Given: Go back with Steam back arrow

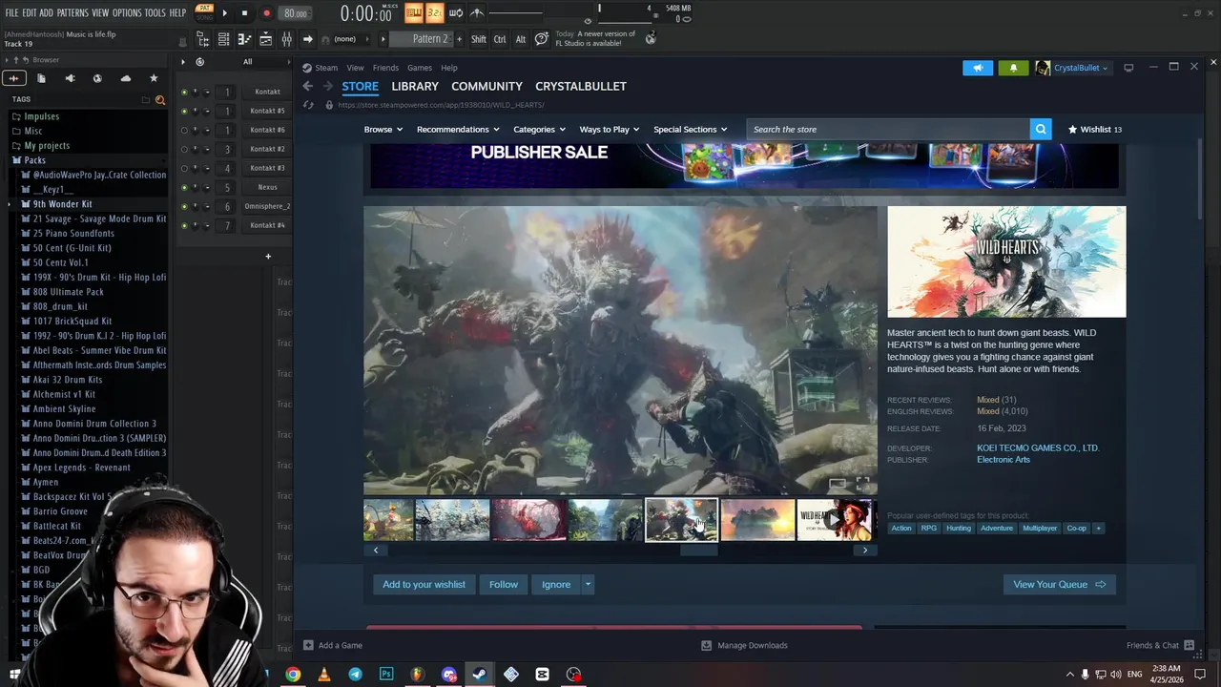Looking at the screenshot, I should [307, 86].
